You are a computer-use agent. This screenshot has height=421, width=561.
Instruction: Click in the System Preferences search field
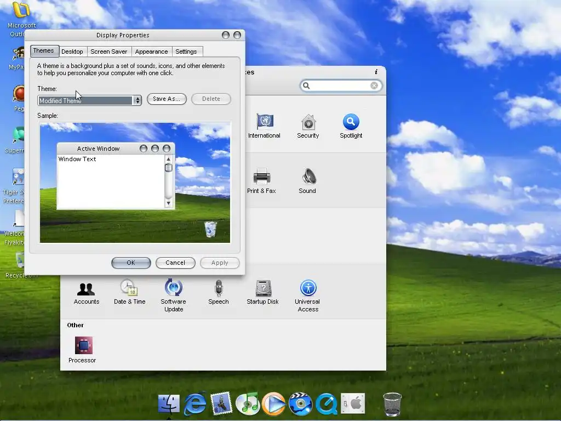click(x=340, y=86)
